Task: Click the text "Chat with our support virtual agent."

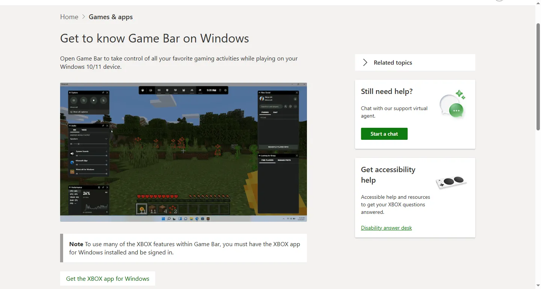Action: pyautogui.click(x=394, y=112)
